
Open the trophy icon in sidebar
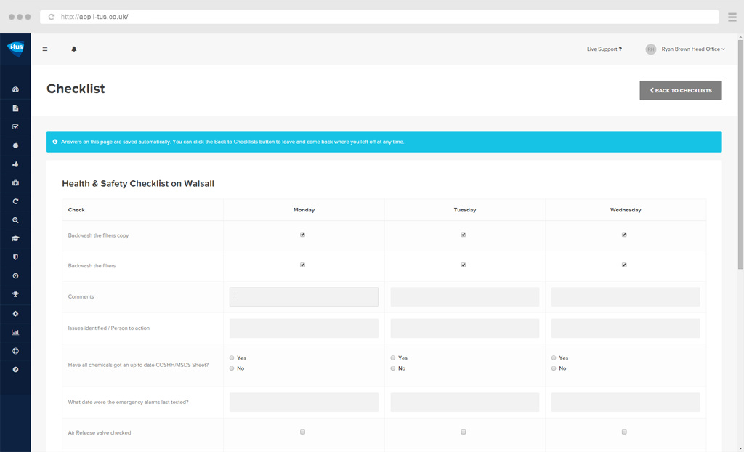(15, 294)
